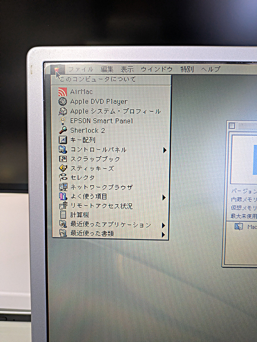Expand the よく使う項目 submenu arrow
Screen dimensions: 257x342
pyautogui.click(x=164, y=197)
